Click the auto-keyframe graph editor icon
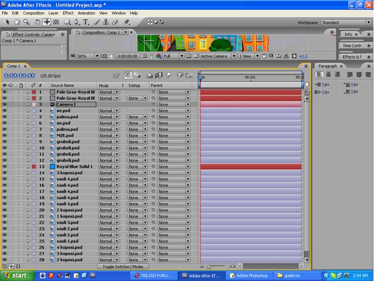 189,76
